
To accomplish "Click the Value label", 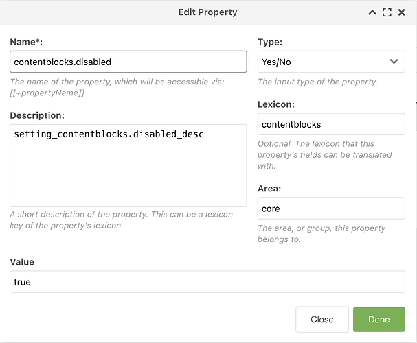I will 22,262.
